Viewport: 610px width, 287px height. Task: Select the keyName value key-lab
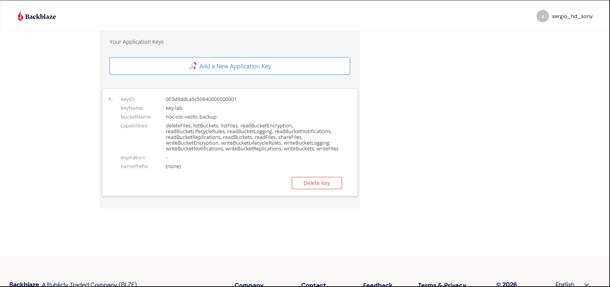pyautogui.click(x=174, y=108)
